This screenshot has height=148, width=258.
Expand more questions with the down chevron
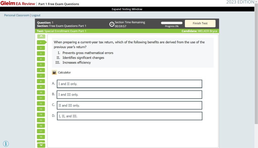pyautogui.click(x=41, y=145)
